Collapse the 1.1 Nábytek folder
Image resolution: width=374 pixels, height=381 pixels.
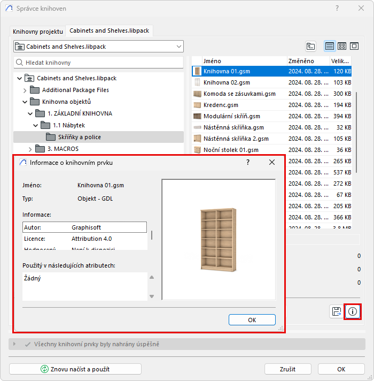click(36, 125)
